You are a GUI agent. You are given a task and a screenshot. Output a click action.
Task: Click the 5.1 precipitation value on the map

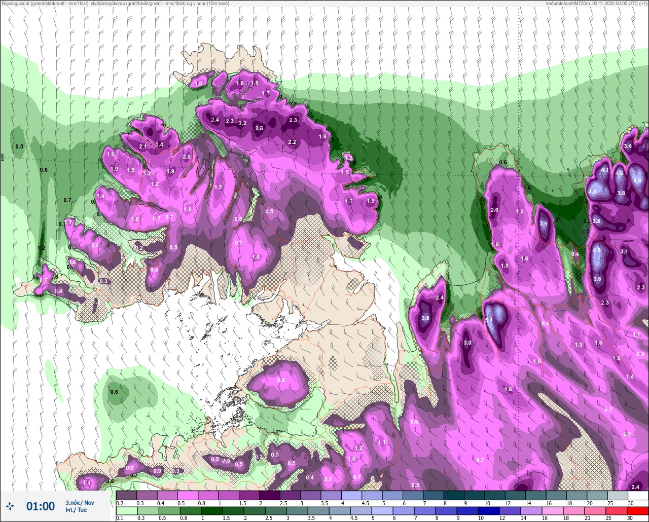click(489, 321)
